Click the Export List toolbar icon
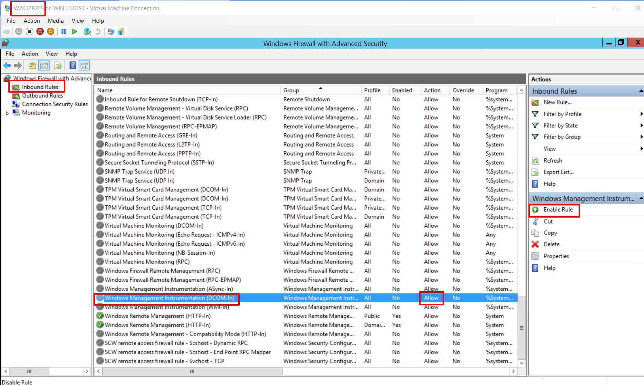Viewport: 644px width, 385px height. tap(58, 65)
